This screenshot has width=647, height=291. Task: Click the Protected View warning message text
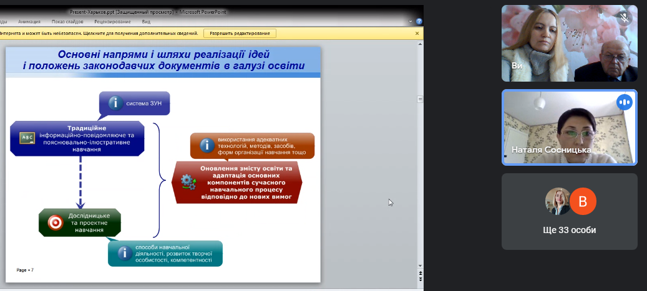pyautogui.click(x=99, y=34)
